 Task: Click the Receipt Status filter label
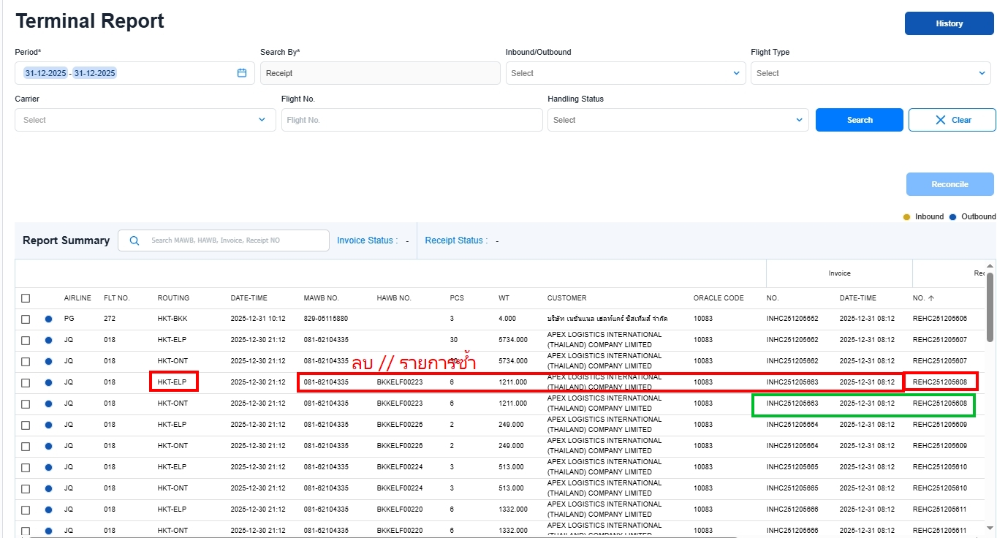click(456, 240)
